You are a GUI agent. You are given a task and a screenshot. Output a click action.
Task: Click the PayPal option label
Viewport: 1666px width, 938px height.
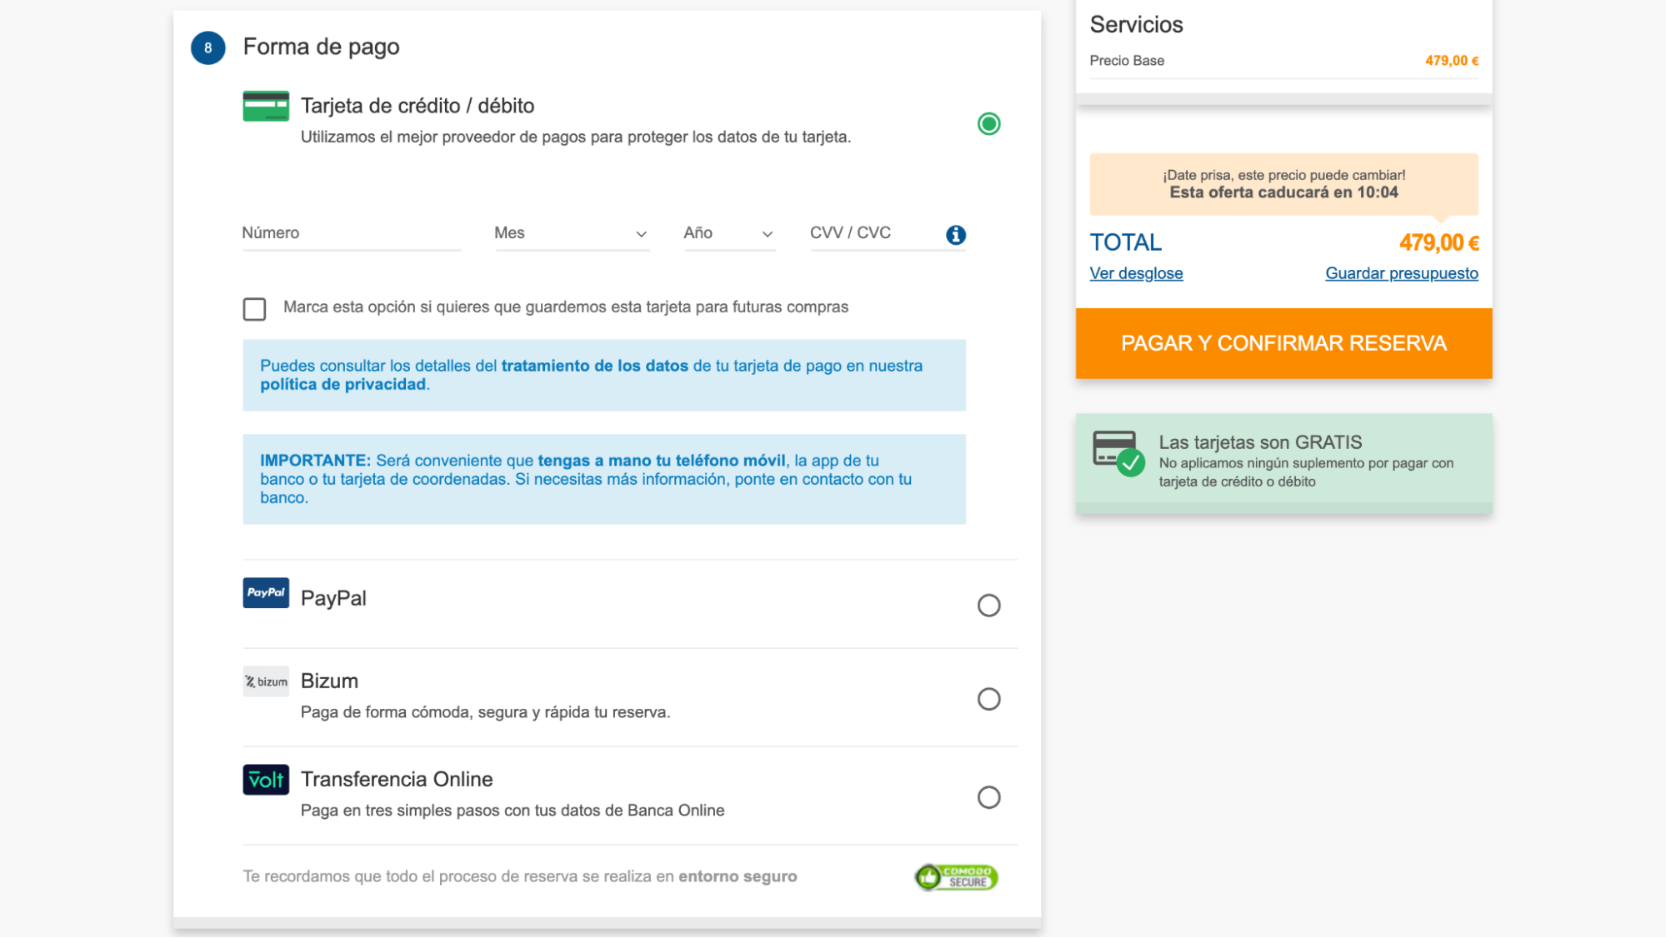(x=333, y=598)
